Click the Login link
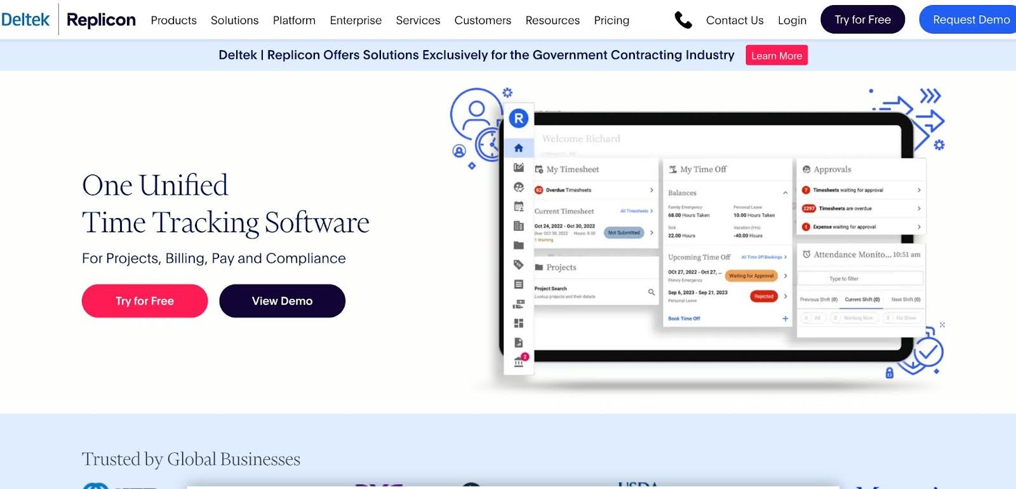 (792, 20)
